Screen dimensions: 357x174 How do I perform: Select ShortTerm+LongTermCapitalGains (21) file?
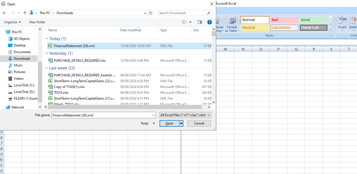pos(129,98)
